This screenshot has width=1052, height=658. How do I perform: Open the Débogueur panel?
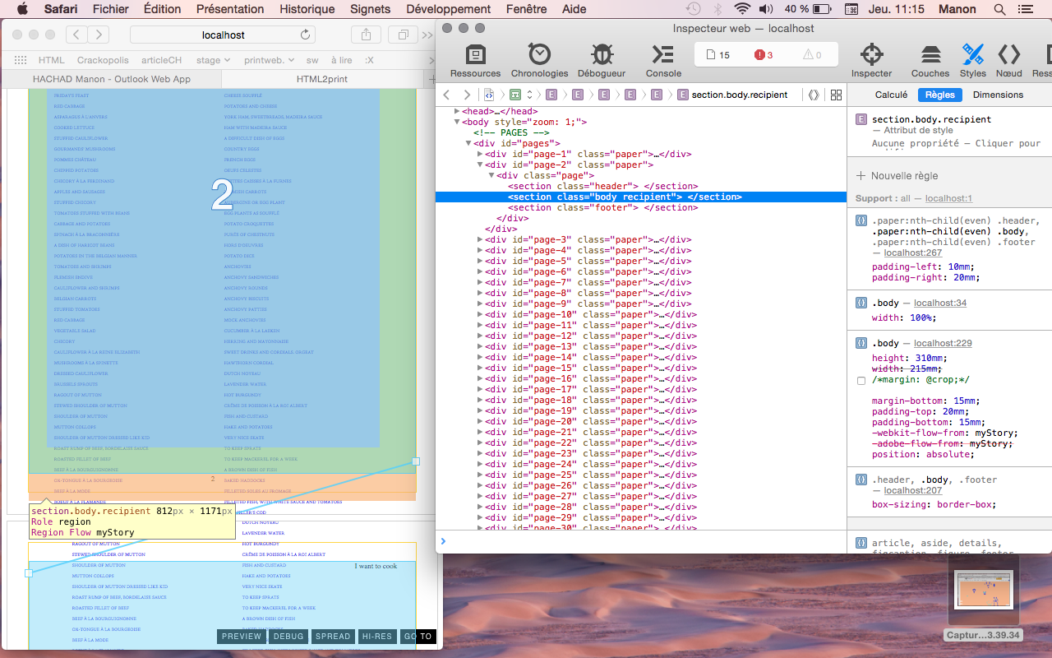pyautogui.click(x=602, y=61)
